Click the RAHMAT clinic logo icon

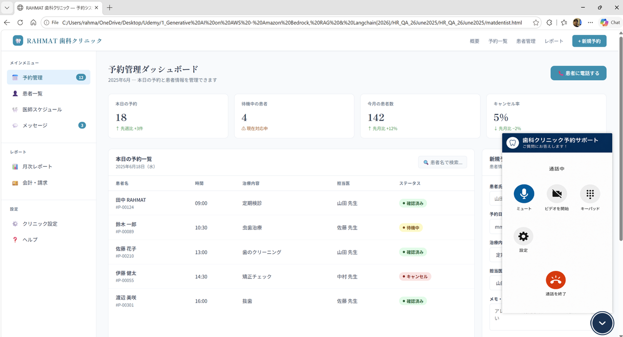click(x=18, y=41)
